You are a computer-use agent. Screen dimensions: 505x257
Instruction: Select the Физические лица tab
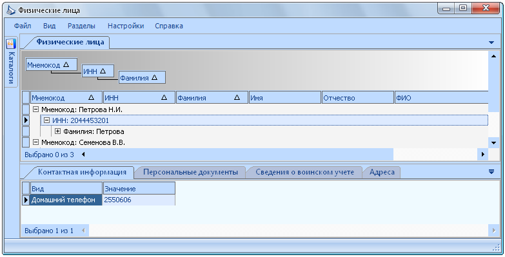click(x=70, y=42)
